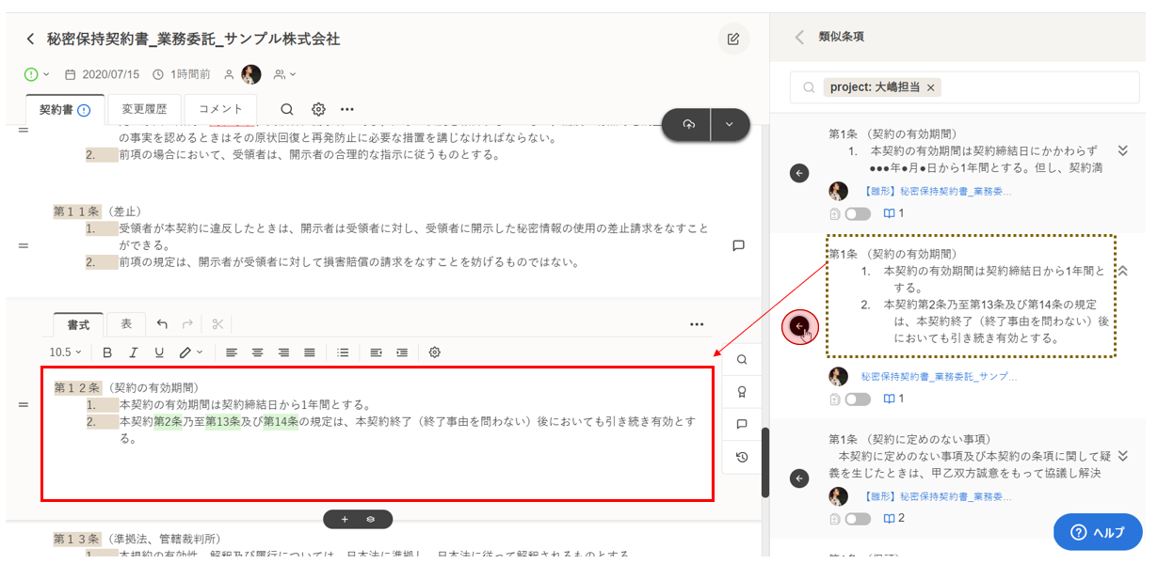
Task: Toggle the switch under the expanded similar clause
Action: (858, 399)
